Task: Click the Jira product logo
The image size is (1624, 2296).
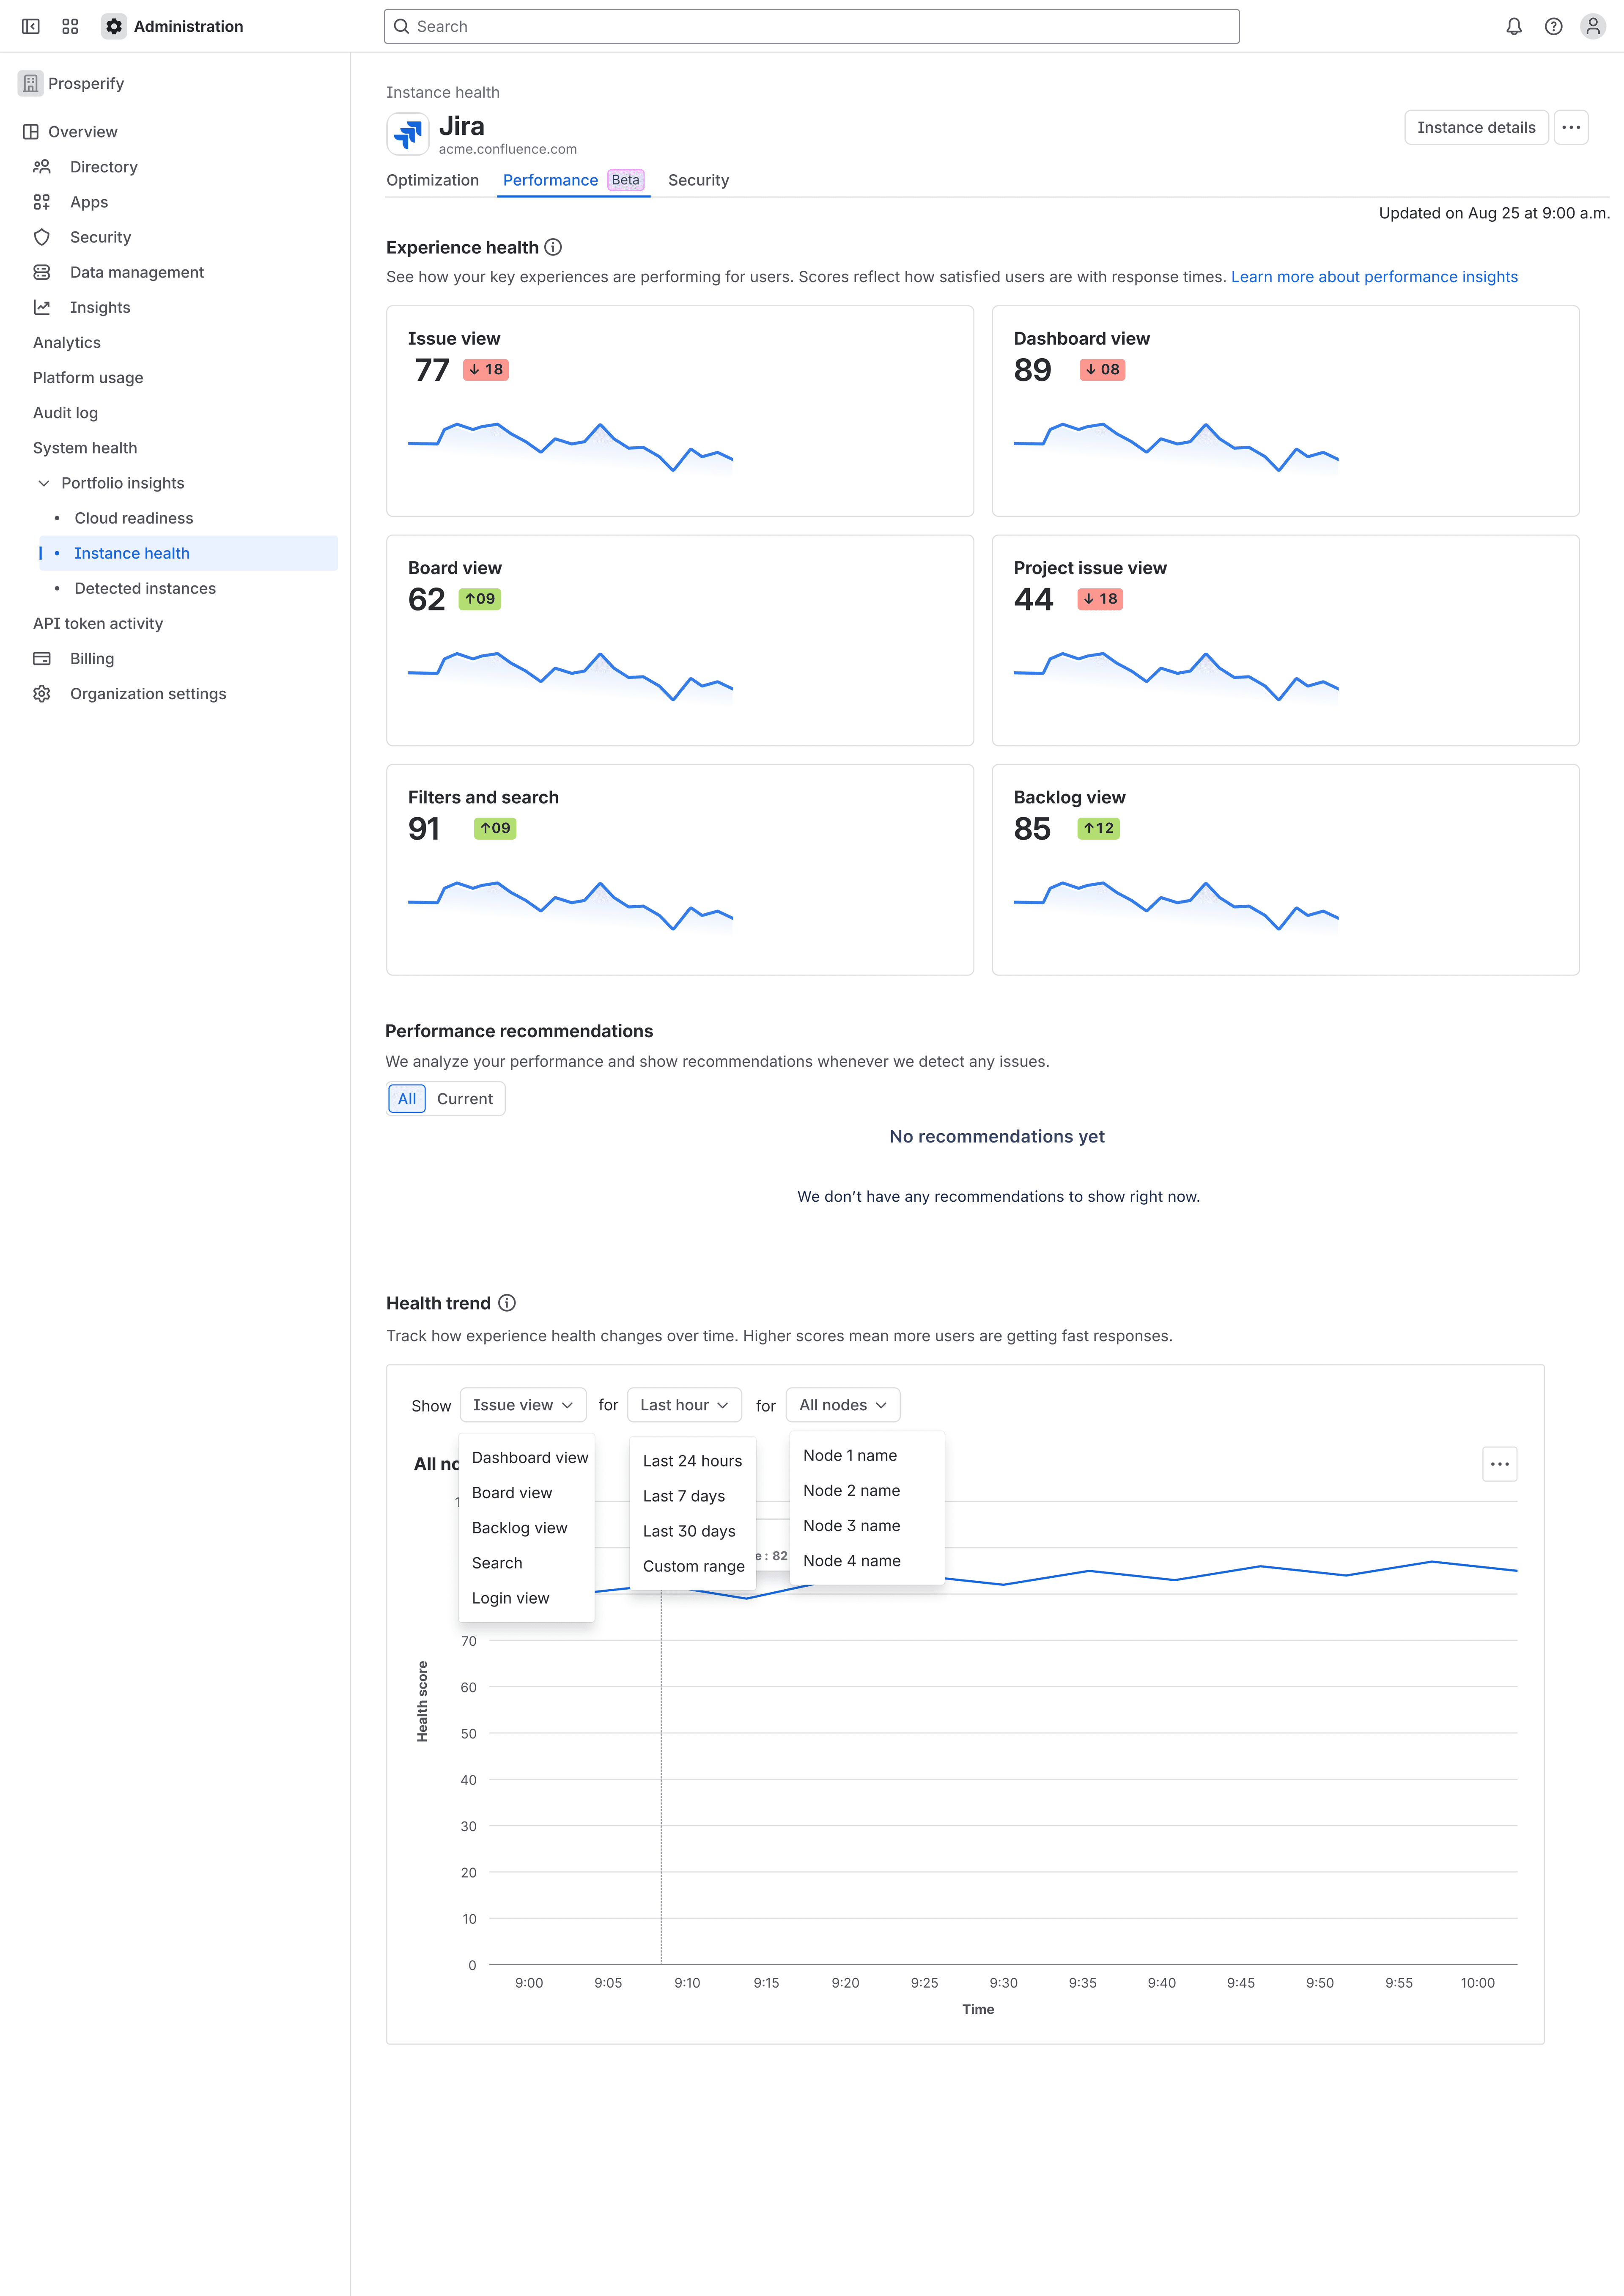Action: [x=408, y=134]
